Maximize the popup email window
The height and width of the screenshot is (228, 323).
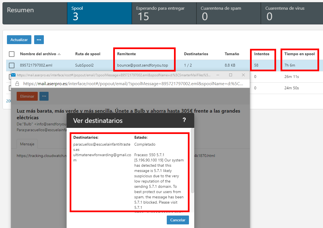tap(230, 75)
